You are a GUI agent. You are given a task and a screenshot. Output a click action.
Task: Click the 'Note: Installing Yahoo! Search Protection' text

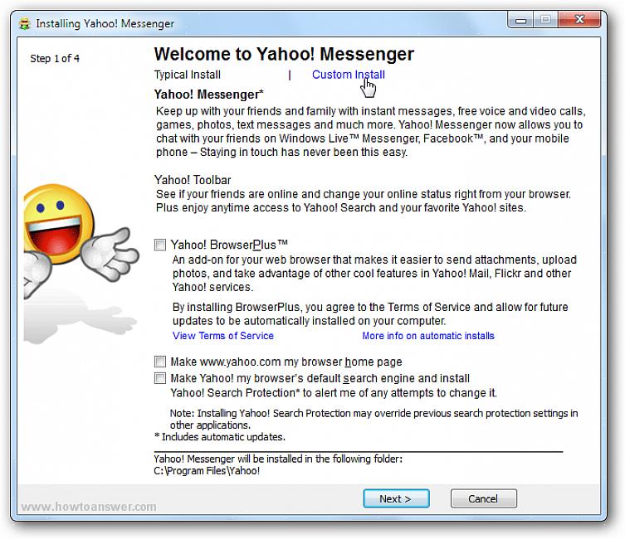374,419
